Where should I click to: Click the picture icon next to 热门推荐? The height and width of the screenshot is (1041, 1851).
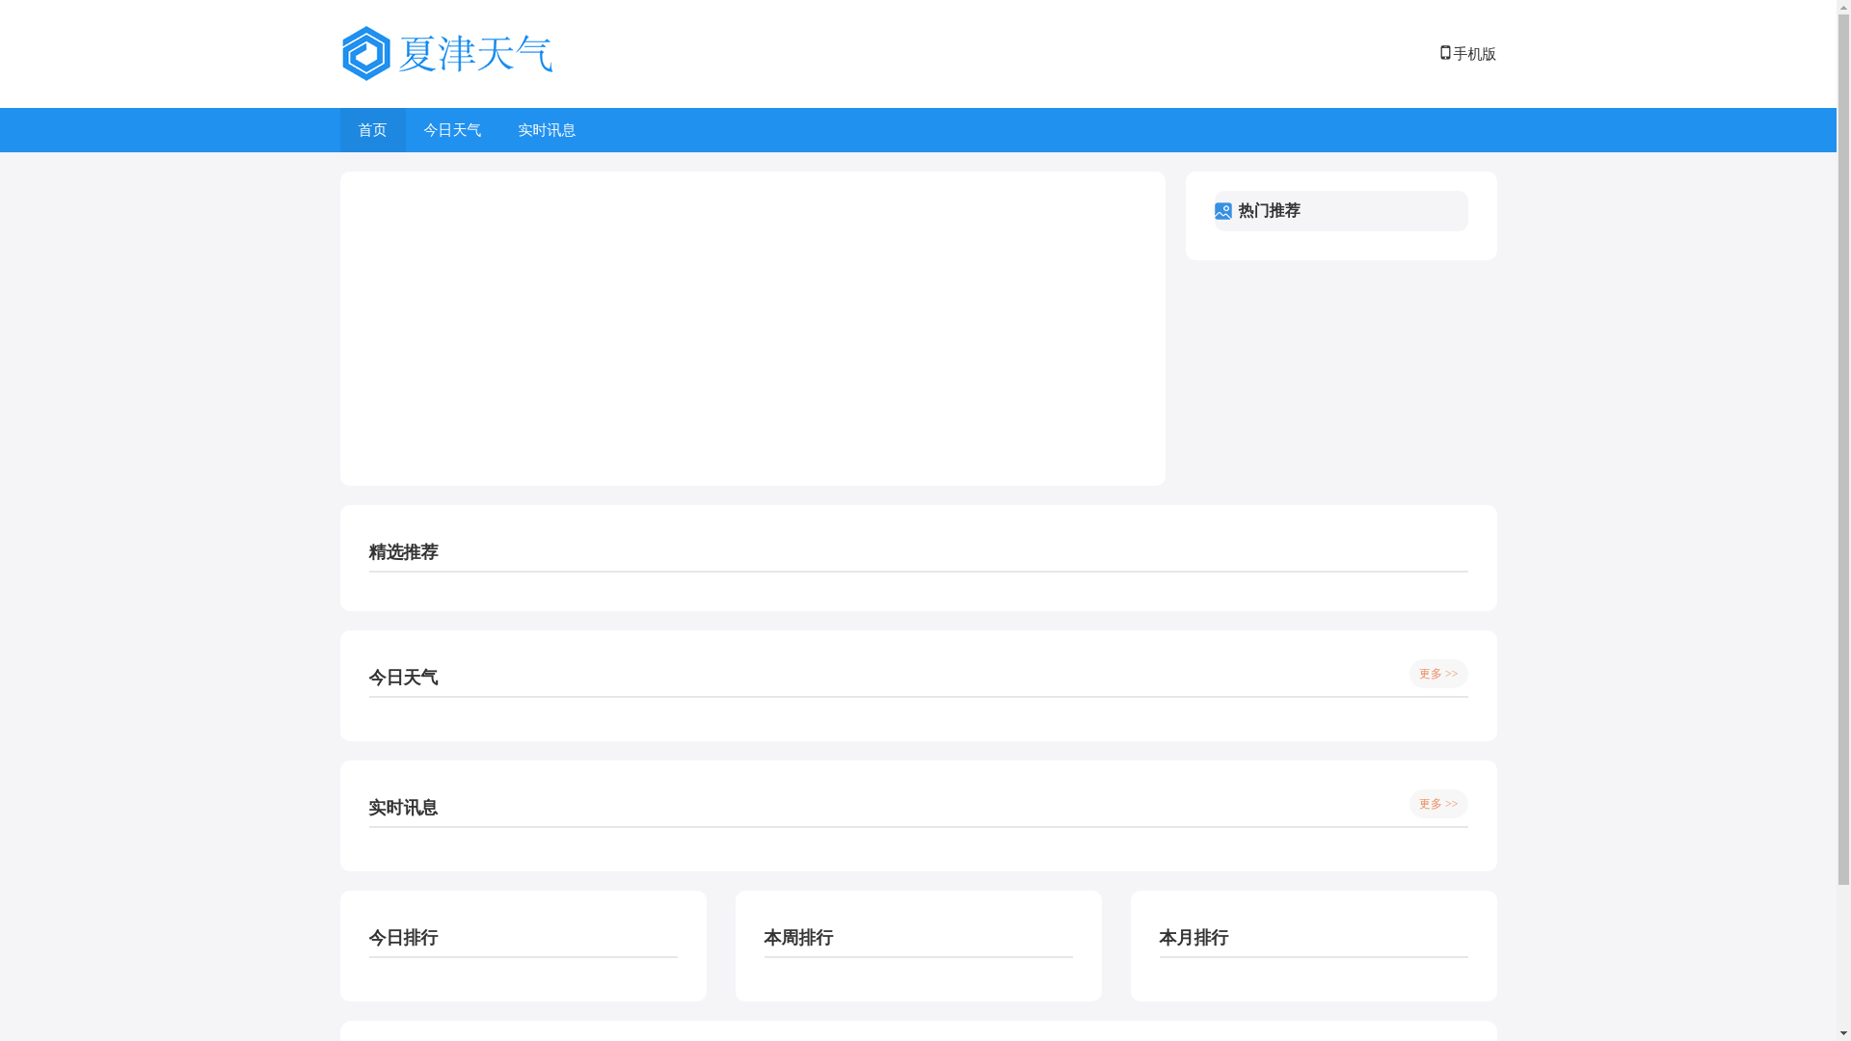tap(1223, 211)
